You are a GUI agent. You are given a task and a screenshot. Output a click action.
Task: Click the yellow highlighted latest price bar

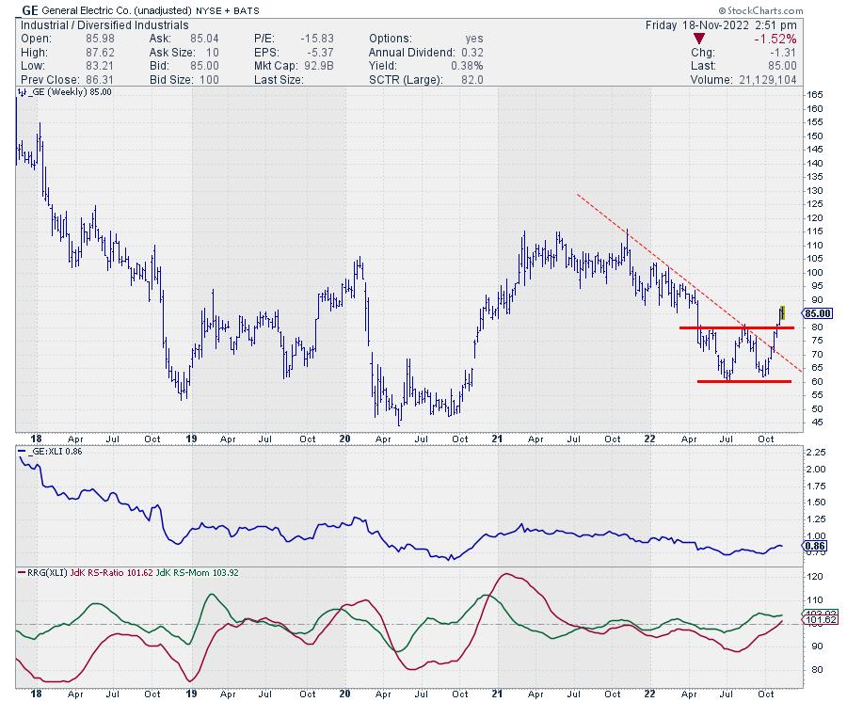pos(782,311)
